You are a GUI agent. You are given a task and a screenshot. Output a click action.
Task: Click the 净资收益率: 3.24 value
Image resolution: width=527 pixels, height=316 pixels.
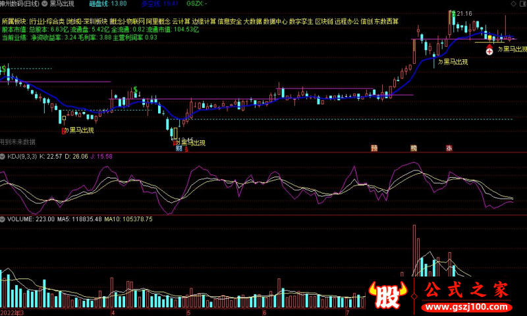54,38
